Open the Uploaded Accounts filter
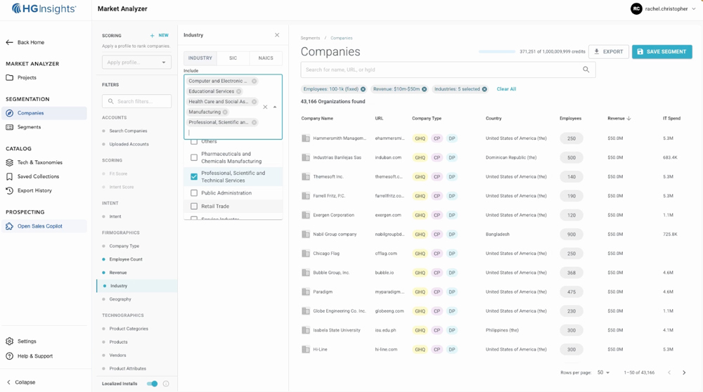The width and height of the screenshot is (703, 392). click(x=129, y=144)
